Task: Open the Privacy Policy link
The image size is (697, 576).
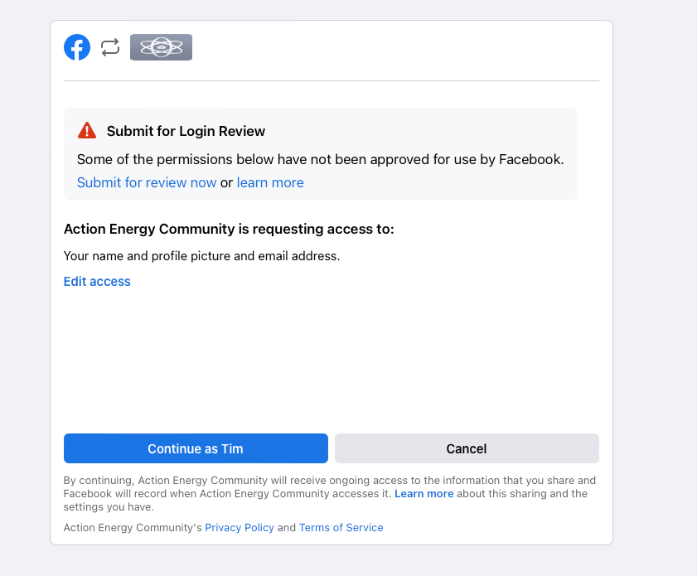Action: (x=240, y=527)
